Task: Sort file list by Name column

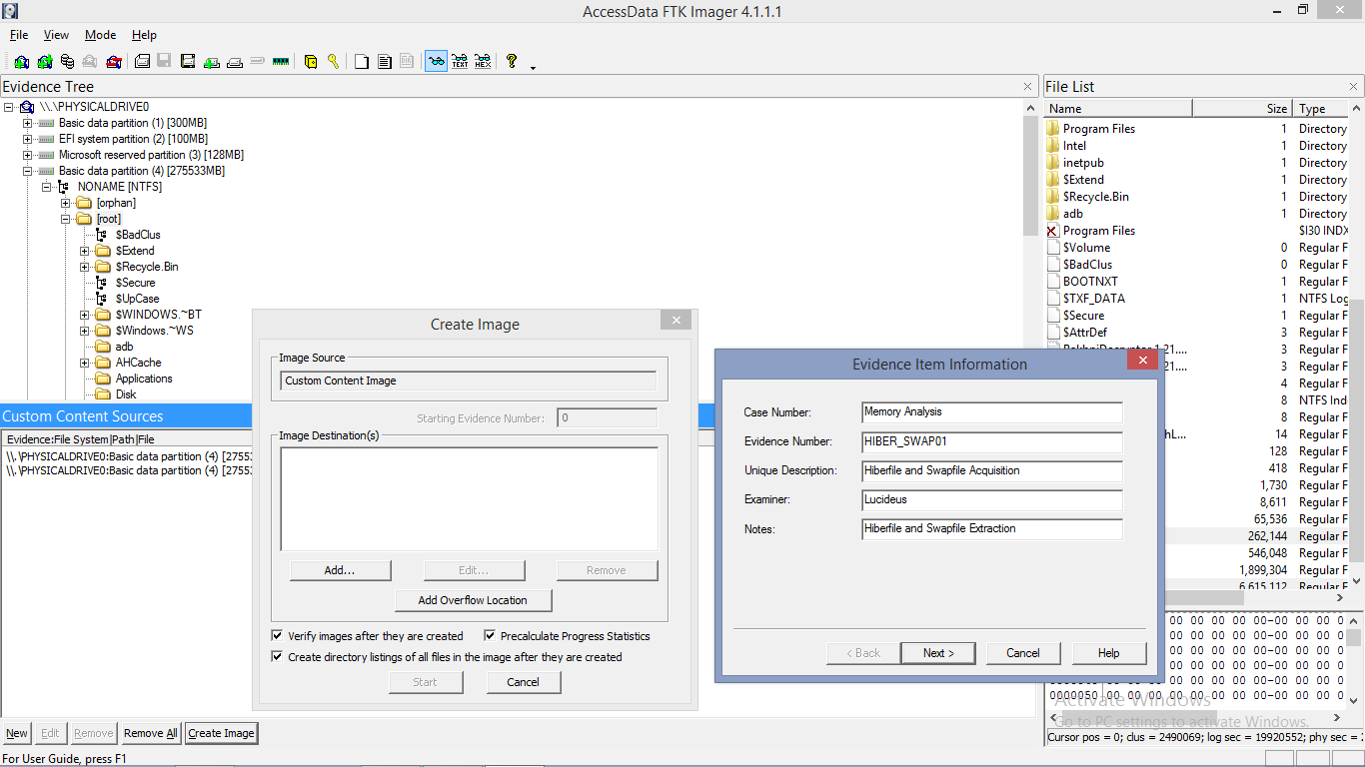Action: (x=1118, y=108)
